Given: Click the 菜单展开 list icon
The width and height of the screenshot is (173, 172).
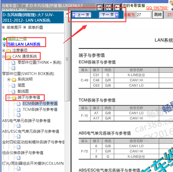Looking at the screenshot, I should [3, 27].
